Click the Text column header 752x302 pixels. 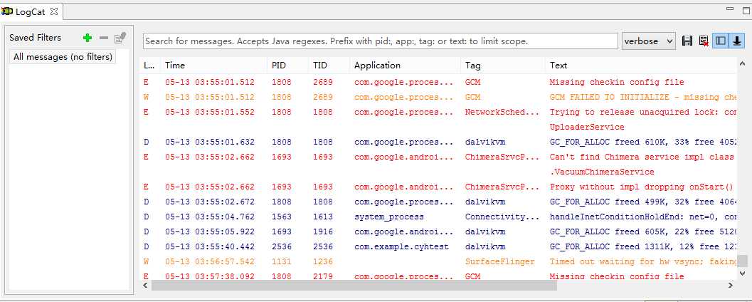641,66
